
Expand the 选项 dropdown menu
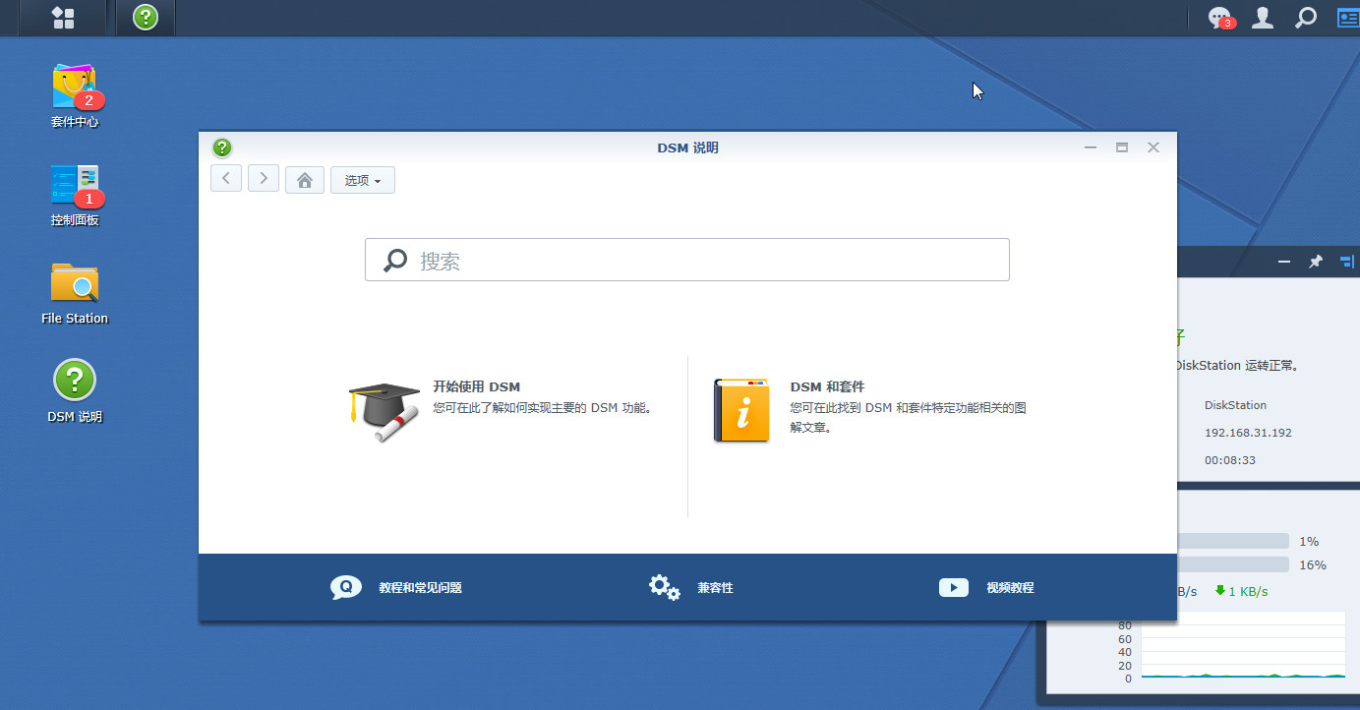tap(363, 180)
